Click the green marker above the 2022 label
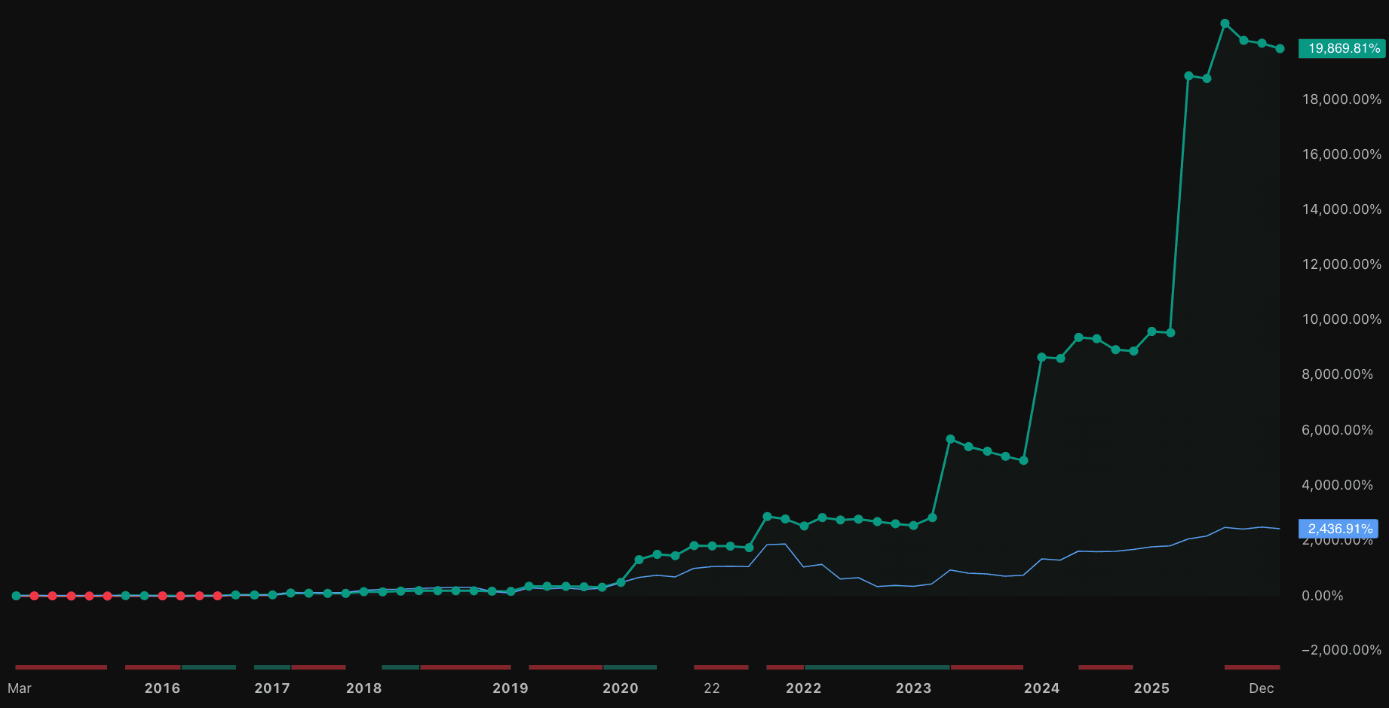The height and width of the screenshot is (708, 1389). point(804,527)
